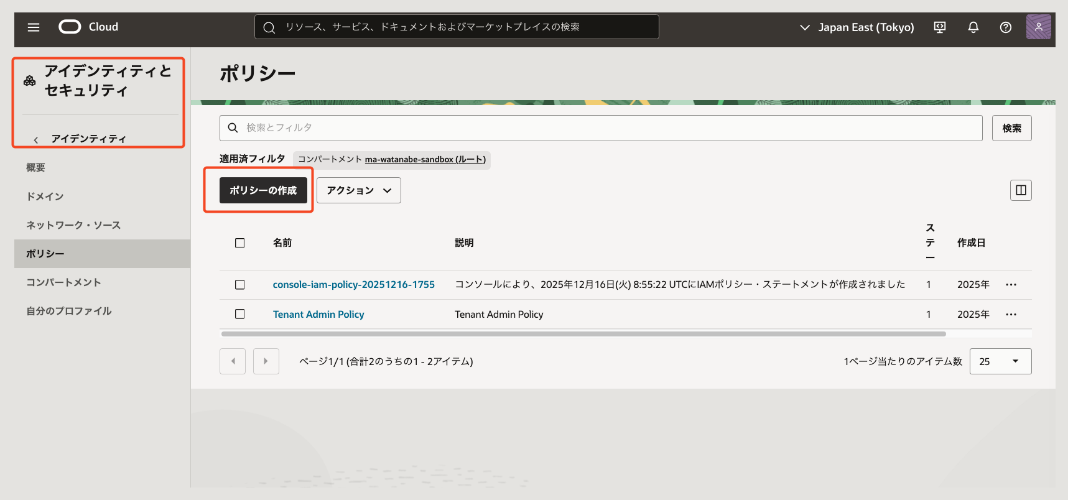The width and height of the screenshot is (1068, 500).
Task: Toggle the select-all checkbox in table header
Action: (x=240, y=243)
